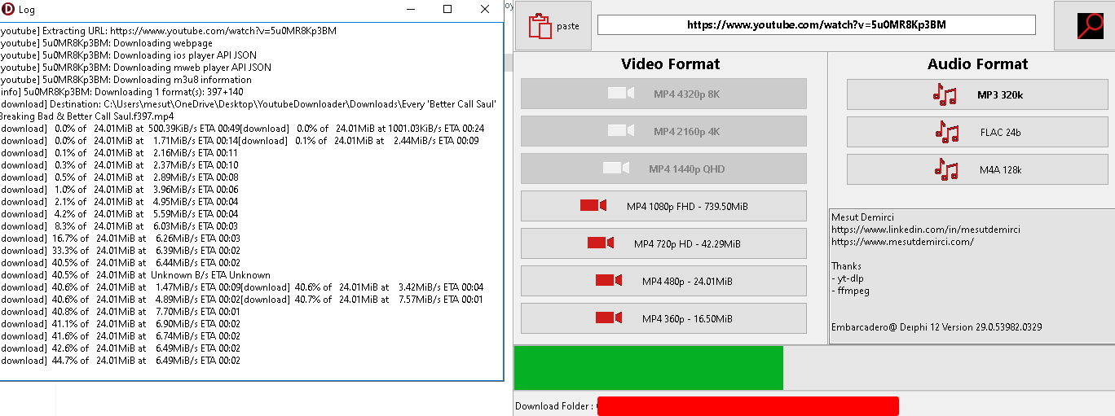Screen dimensions: 1115x416
Task: Pick the MP4 1440p QHD button
Action: (663, 169)
